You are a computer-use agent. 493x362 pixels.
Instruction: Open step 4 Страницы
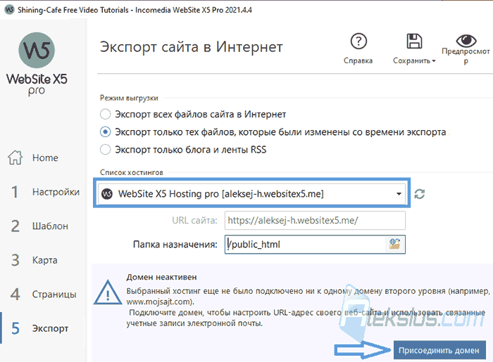click(x=43, y=295)
